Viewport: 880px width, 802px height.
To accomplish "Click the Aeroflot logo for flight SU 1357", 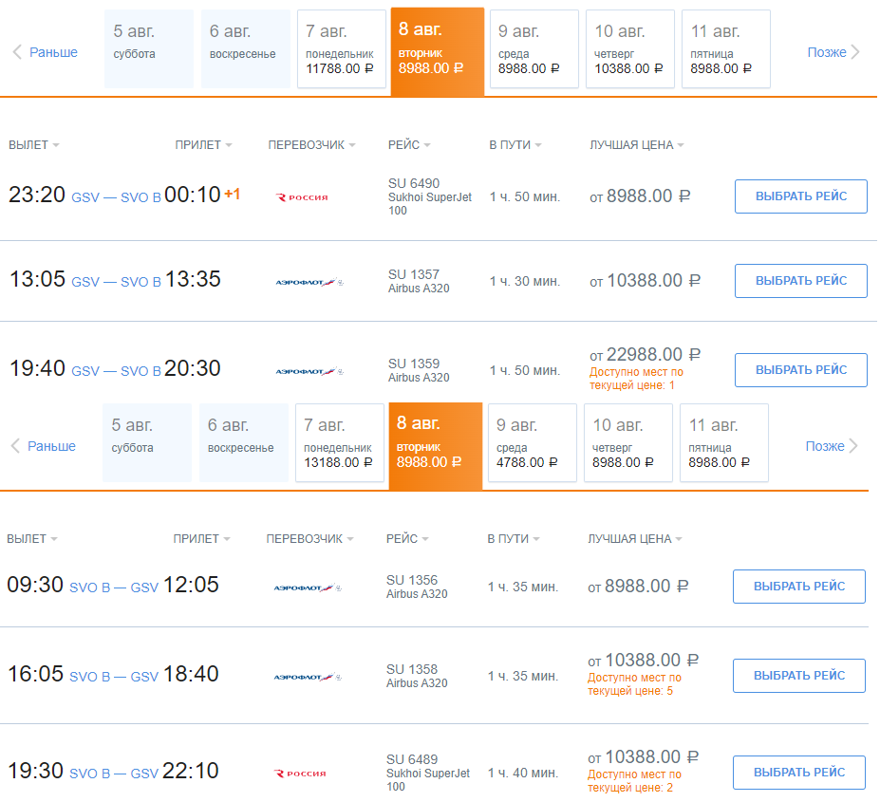I will click(309, 282).
